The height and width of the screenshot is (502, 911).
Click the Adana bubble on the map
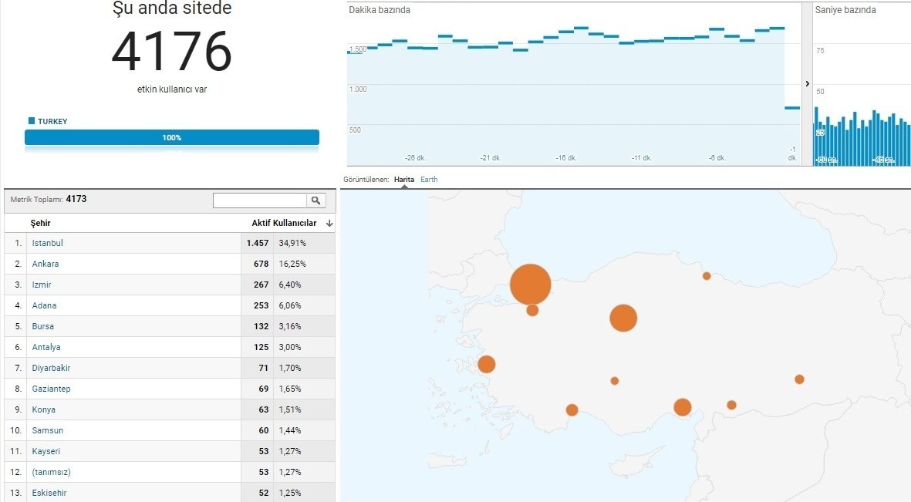pos(683,407)
